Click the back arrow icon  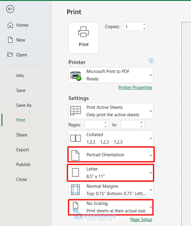pos(10,9)
